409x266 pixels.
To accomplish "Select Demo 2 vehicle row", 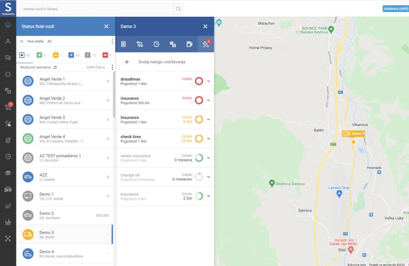I will click(65, 215).
